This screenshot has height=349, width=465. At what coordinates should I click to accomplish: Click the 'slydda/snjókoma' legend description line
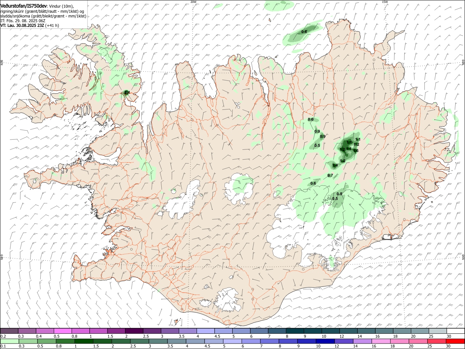[x=43, y=16]
